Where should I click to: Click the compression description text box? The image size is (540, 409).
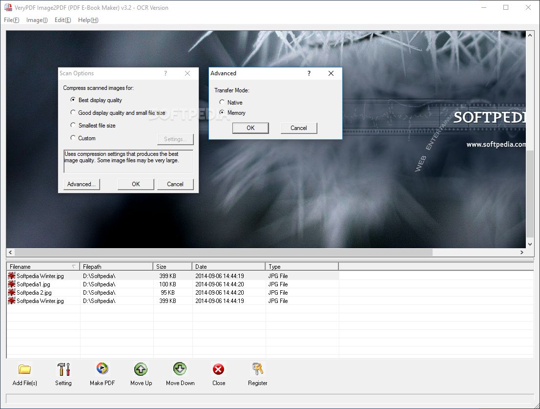pos(128,161)
